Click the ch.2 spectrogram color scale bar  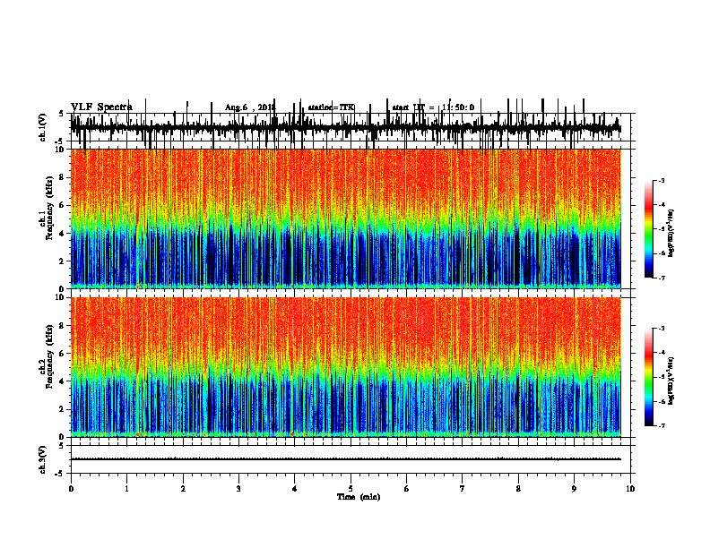click(x=649, y=377)
